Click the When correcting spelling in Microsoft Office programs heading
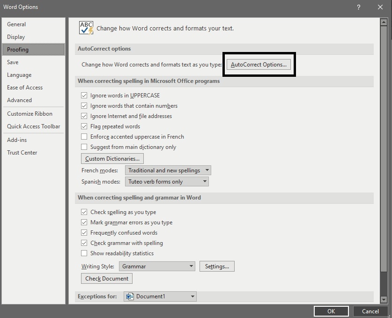The image size is (392, 318). pyautogui.click(x=224, y=81)
